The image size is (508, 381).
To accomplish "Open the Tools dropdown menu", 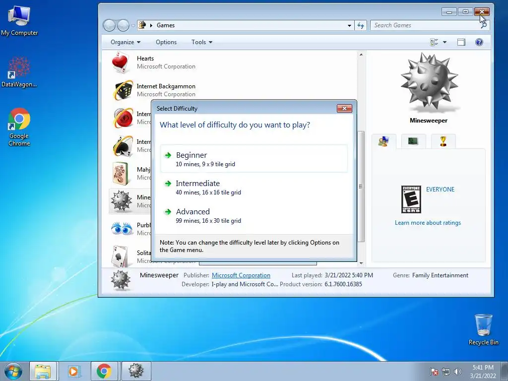I will click(202, 42).
